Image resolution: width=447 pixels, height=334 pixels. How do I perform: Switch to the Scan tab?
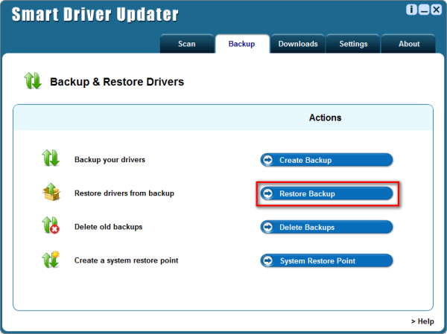coord(187,44)
